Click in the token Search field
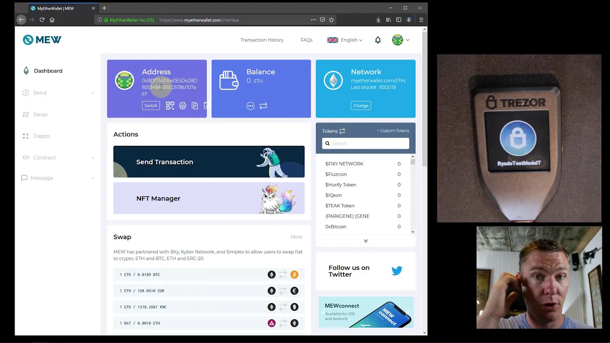The width and height of the screenshot is (610, 343). coord(366,143)
